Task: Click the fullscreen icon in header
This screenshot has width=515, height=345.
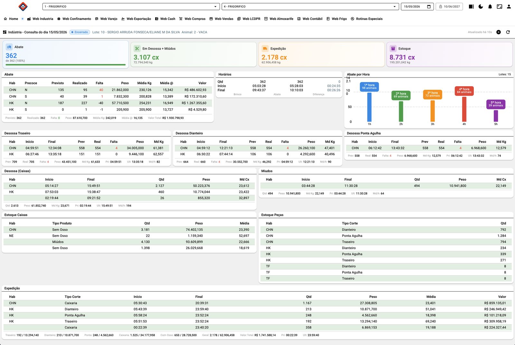Action: tap(500, 6)
